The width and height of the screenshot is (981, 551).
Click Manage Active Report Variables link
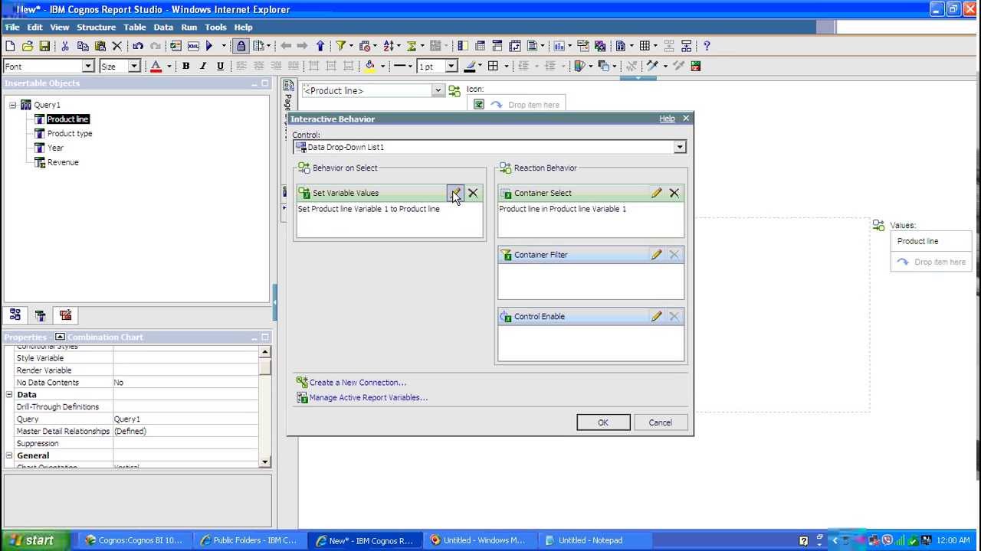point(368,398)
